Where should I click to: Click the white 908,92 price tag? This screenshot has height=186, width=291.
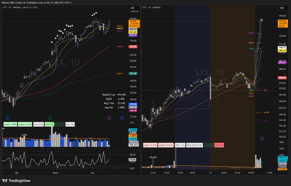coord(282,47)
